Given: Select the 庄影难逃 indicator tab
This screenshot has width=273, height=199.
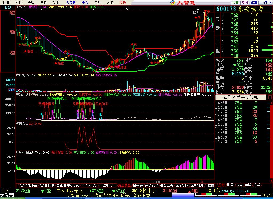Looking at the screenshot, I should 197,185.
